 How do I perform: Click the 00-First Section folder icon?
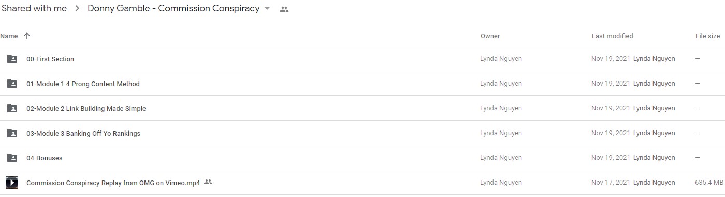(x=11, y=59)
